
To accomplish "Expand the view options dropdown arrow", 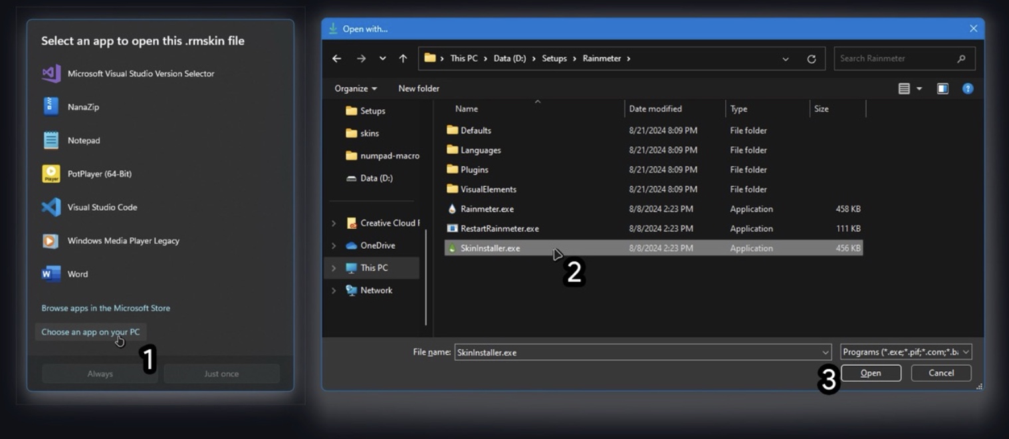I will coord(919,88).
